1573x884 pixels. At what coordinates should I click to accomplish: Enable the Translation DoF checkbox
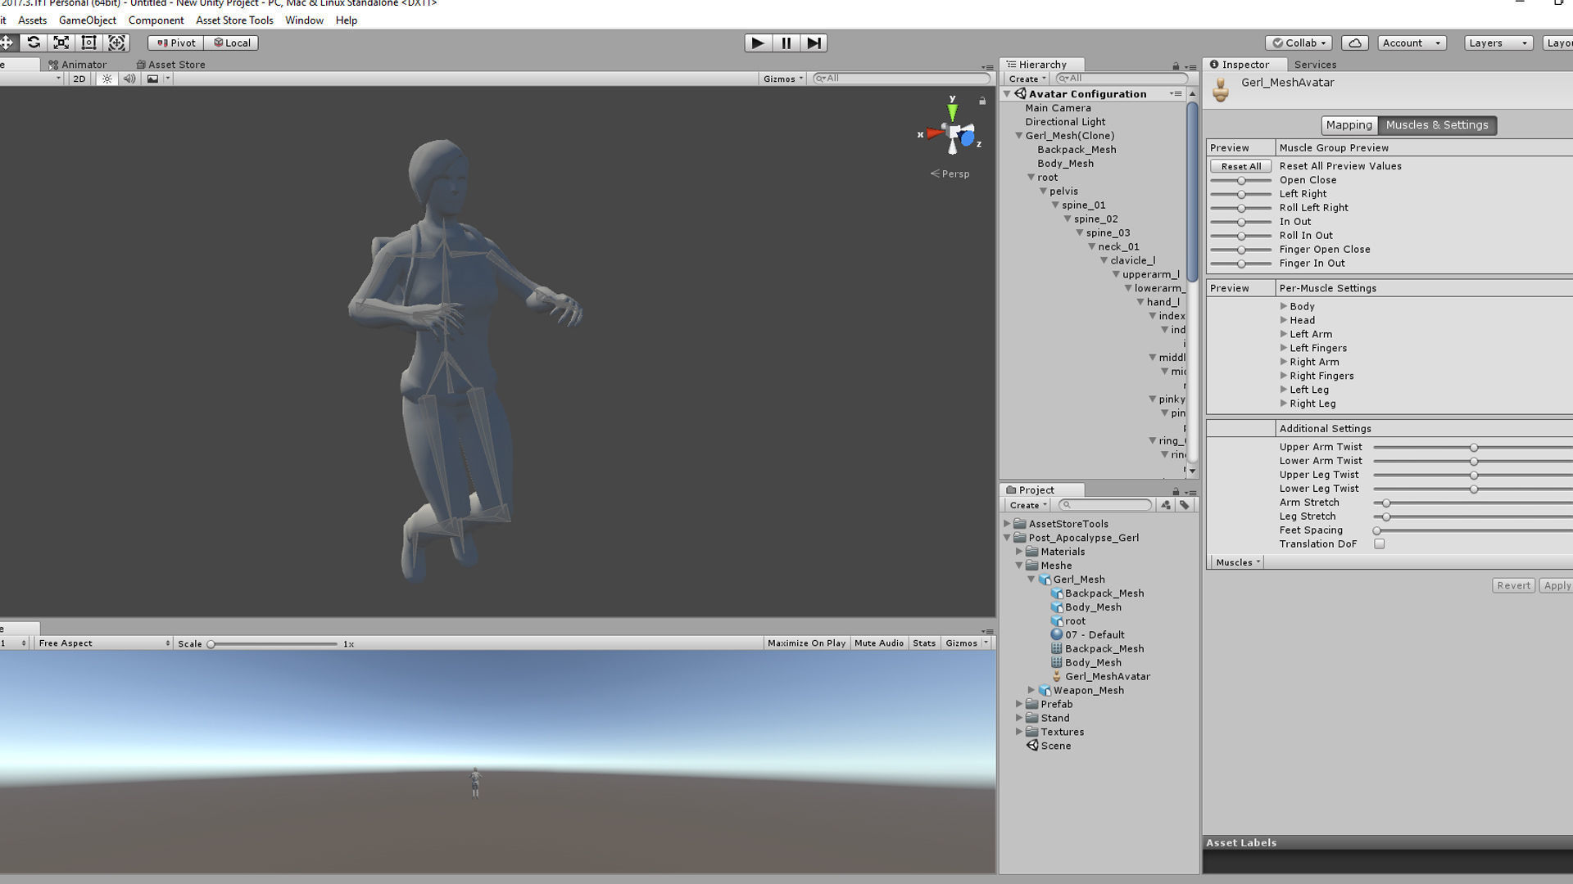[1380, 544]
